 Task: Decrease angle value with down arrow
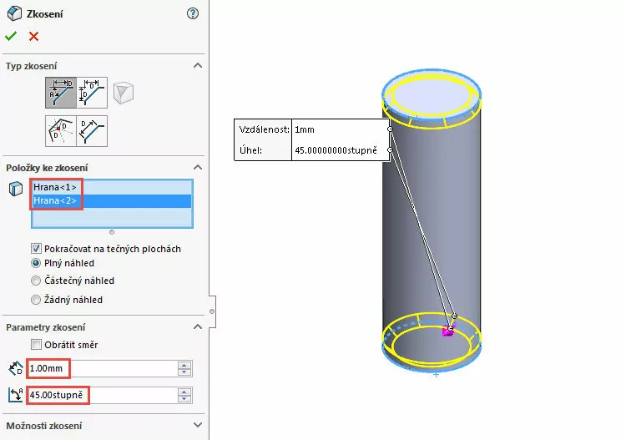pos(184,399)
